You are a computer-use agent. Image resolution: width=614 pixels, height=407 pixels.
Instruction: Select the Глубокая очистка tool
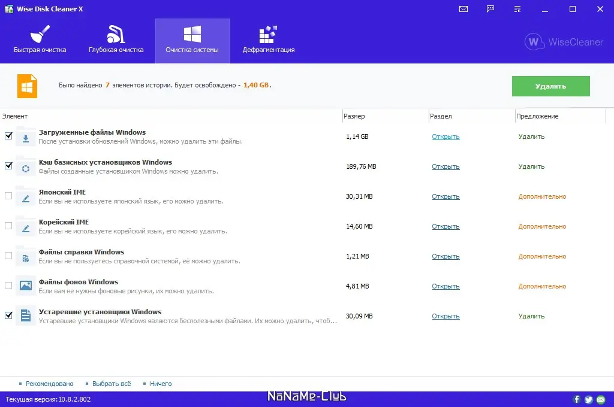[x=115, y=40]
